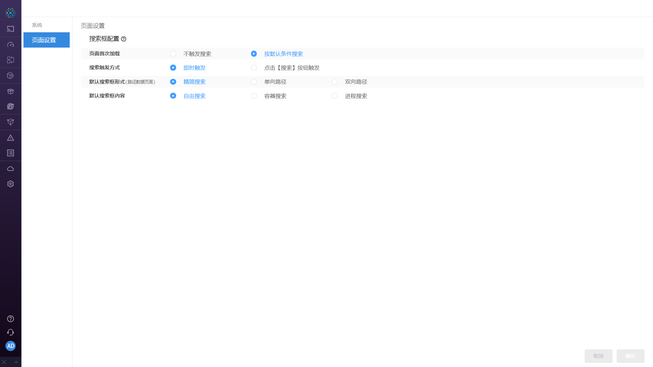Viewport: 653px width, 367px height.
Task: Select the 不触发搜索 radio option
Action: point(173,54)
